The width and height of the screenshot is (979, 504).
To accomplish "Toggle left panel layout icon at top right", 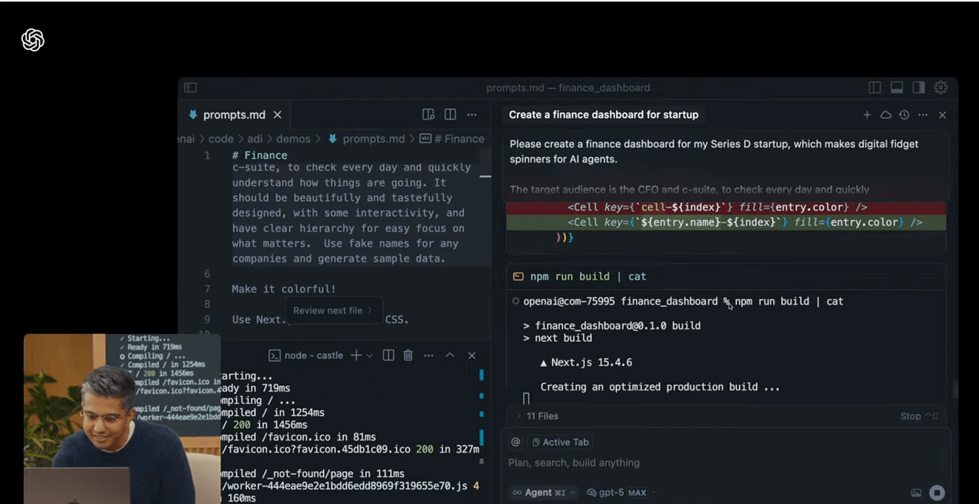I will (x=874, y=87).
